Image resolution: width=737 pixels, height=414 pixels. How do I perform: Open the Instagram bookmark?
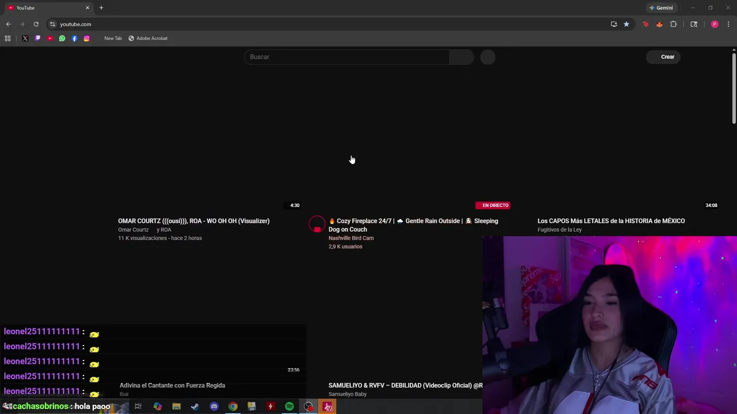[x=86, y=39]
